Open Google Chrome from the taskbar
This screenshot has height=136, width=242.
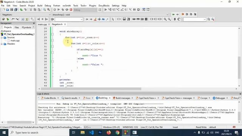pos(118,133)
